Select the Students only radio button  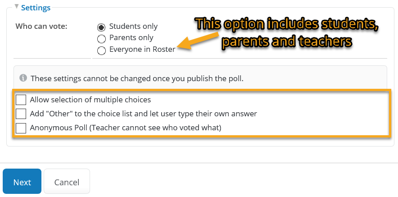coord(101,27)
